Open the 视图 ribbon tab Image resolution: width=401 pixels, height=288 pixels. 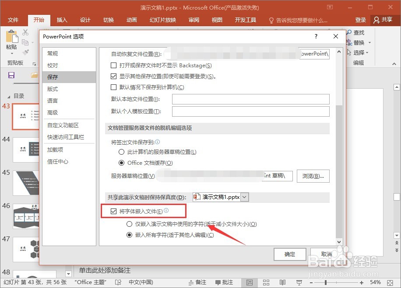coord(217,20)
